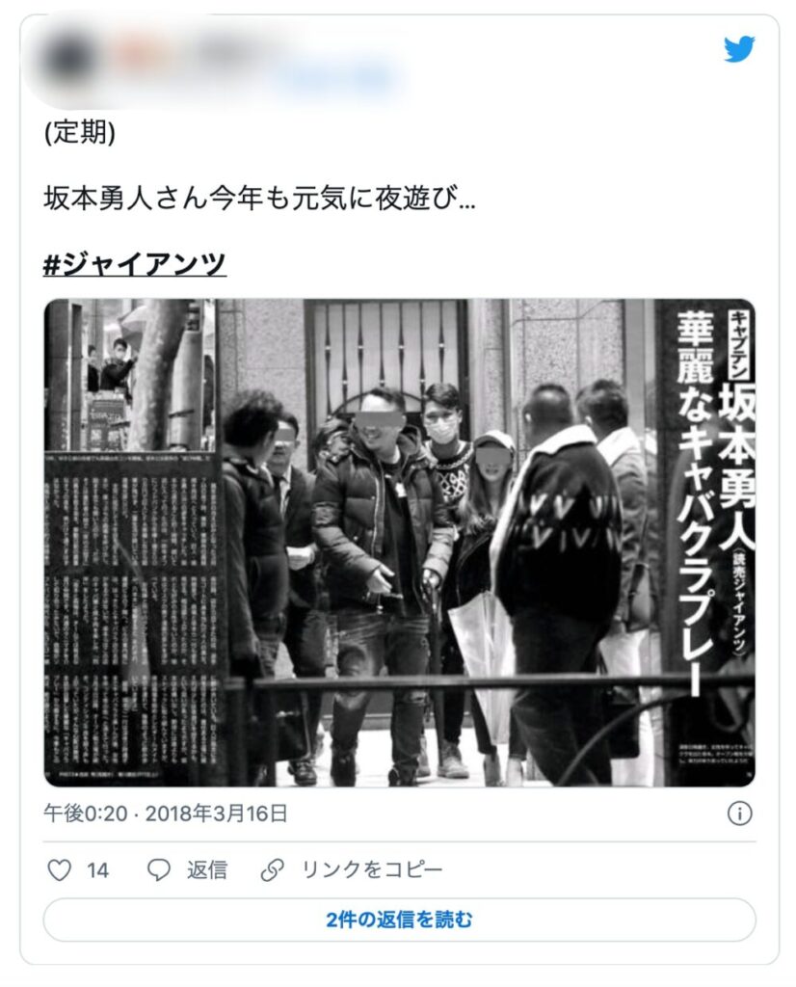796x987 pixels.
Task: Open the tweet info circle icon
Action: (x=739, y=814)
